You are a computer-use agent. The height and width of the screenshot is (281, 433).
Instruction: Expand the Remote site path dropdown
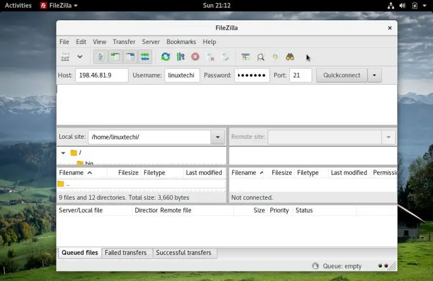(x=388, y=137)
